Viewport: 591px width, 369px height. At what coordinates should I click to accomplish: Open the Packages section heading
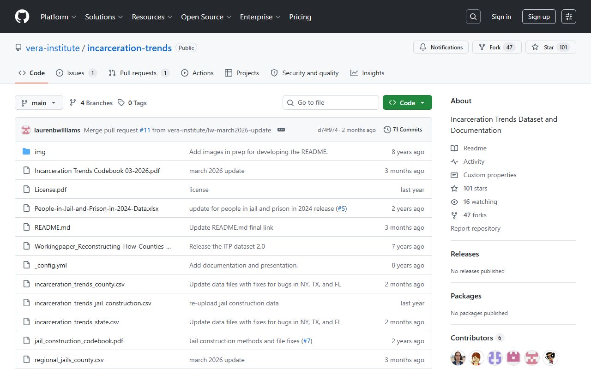tap(466, 296)
